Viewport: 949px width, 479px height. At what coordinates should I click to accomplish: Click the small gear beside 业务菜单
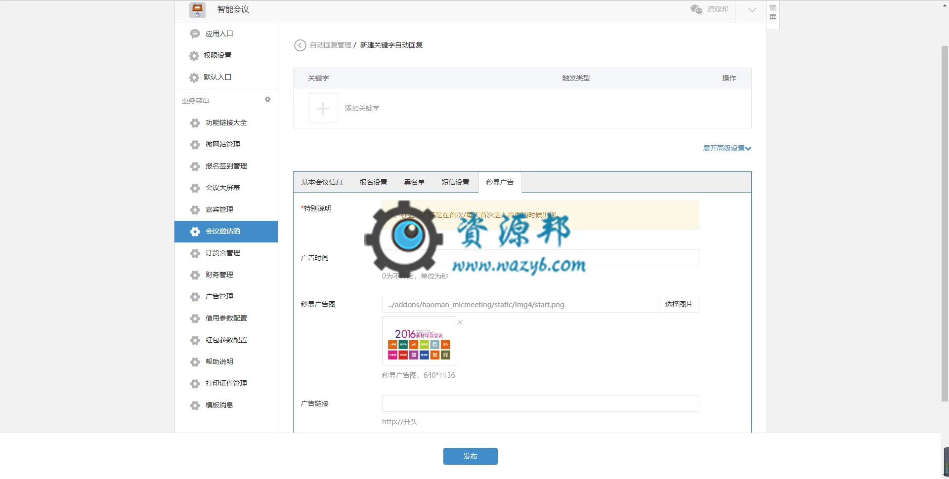click(267, 100)
